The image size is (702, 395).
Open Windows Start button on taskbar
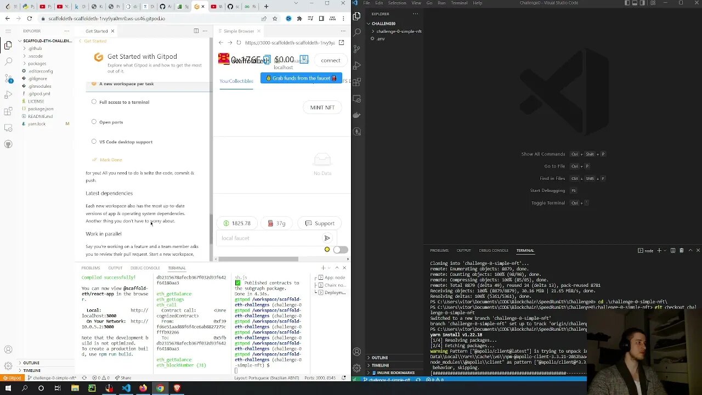point(8,388)
